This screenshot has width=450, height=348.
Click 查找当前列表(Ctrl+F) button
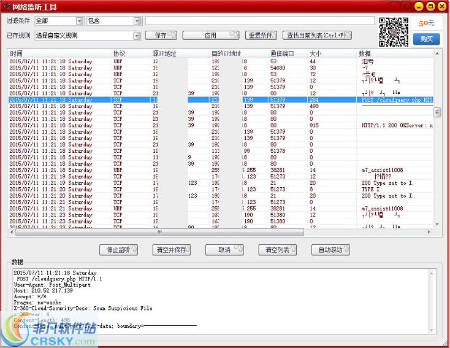point(317,36)
